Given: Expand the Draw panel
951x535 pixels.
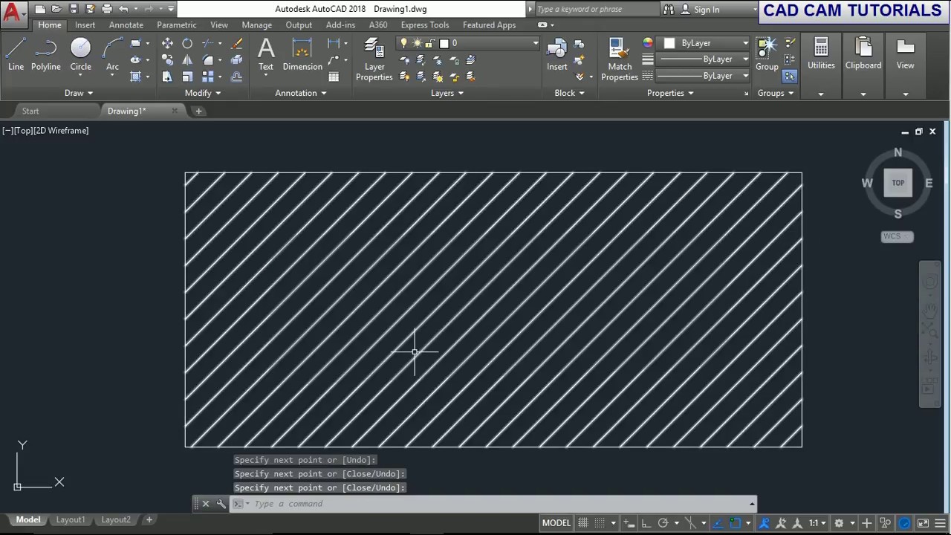Looking at the screenshot, I should pyautogui.click(x=79, y=93).
